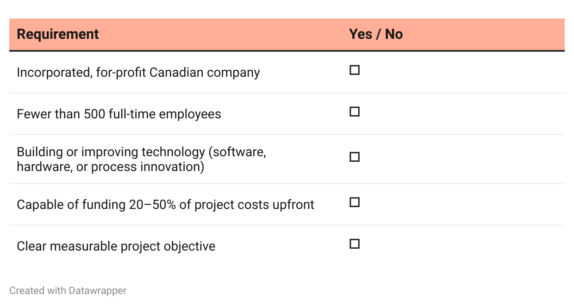This screenshot has height=306, width=574.
Task: Toggle checkbox for Building or improving technology
Action: [355, 157]
